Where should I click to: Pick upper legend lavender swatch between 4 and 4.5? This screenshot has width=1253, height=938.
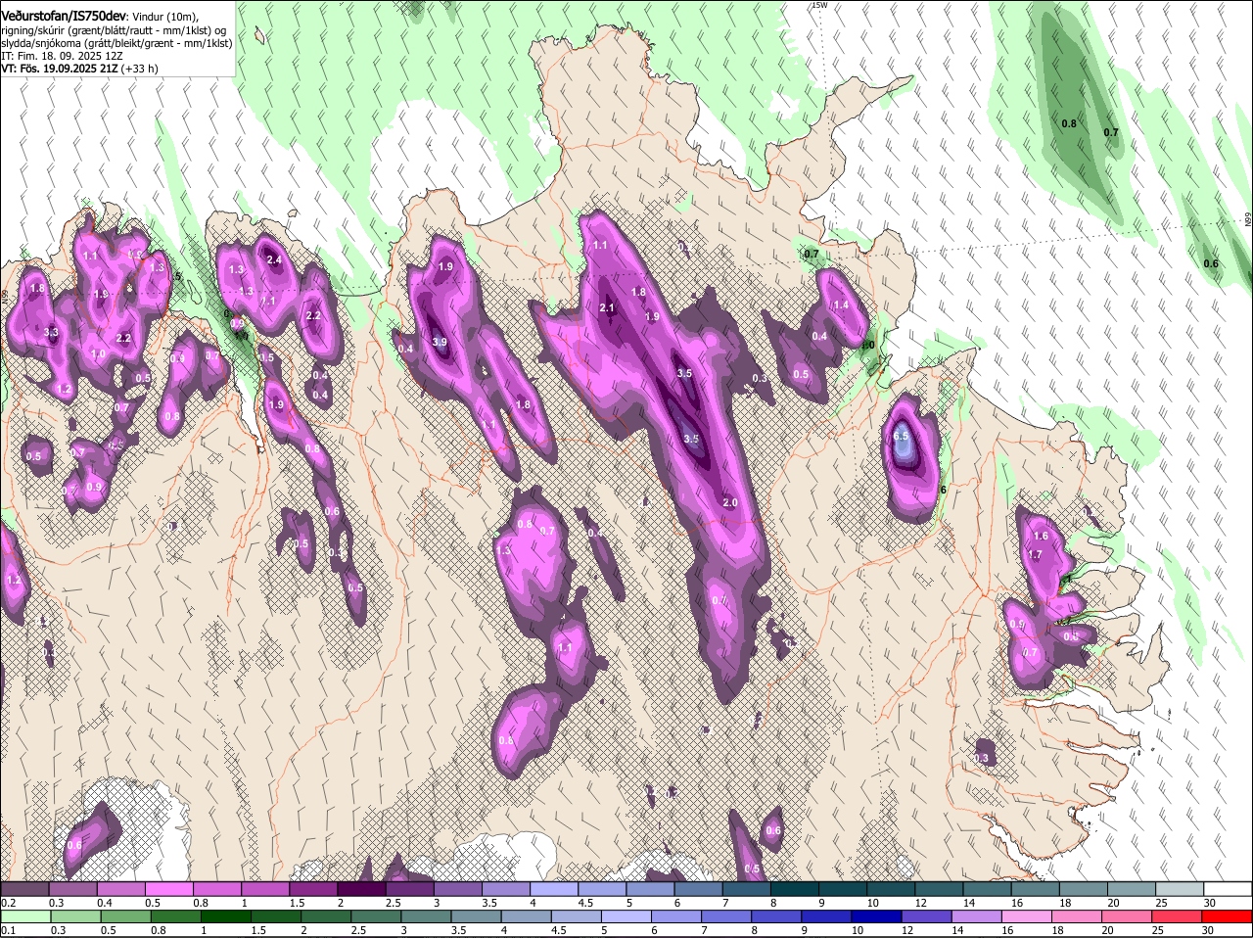coord(554,889)
